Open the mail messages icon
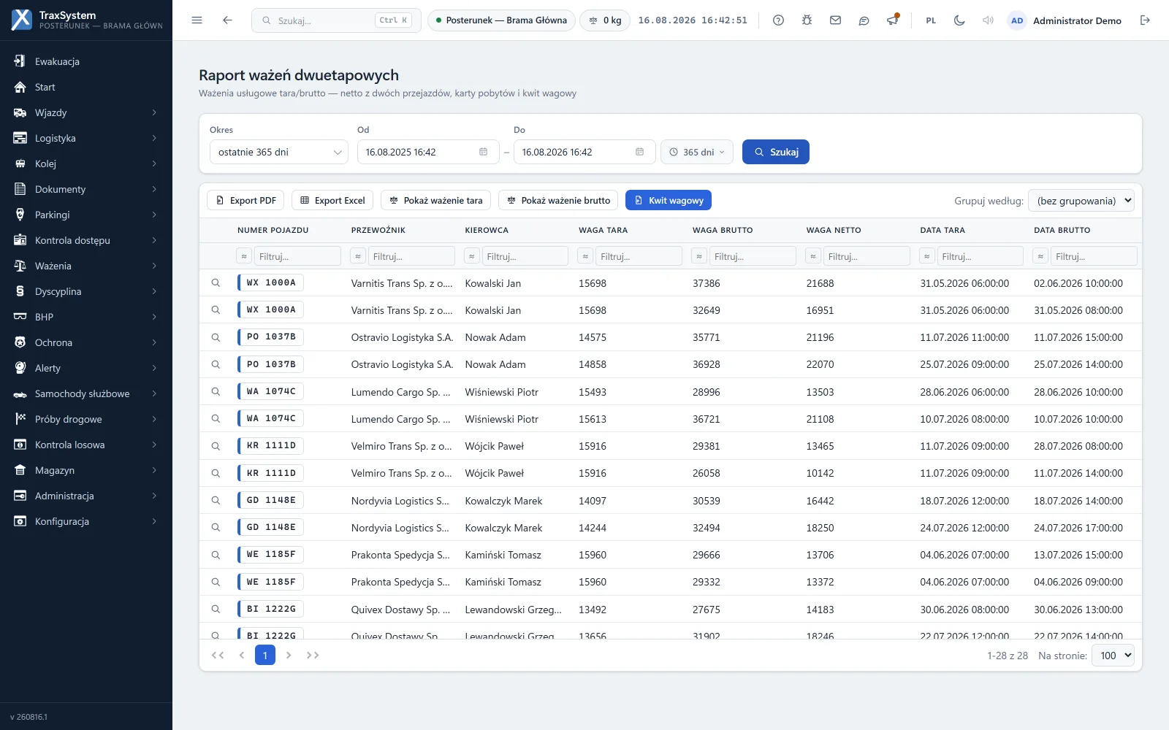The width and height of the screenshot is (1169, 730). pyautogui.click(x=835, y=20)
